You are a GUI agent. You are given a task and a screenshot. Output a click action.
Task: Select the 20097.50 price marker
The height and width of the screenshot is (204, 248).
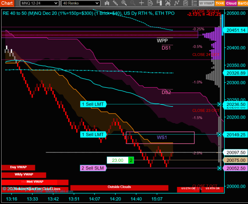pos(235,152)
